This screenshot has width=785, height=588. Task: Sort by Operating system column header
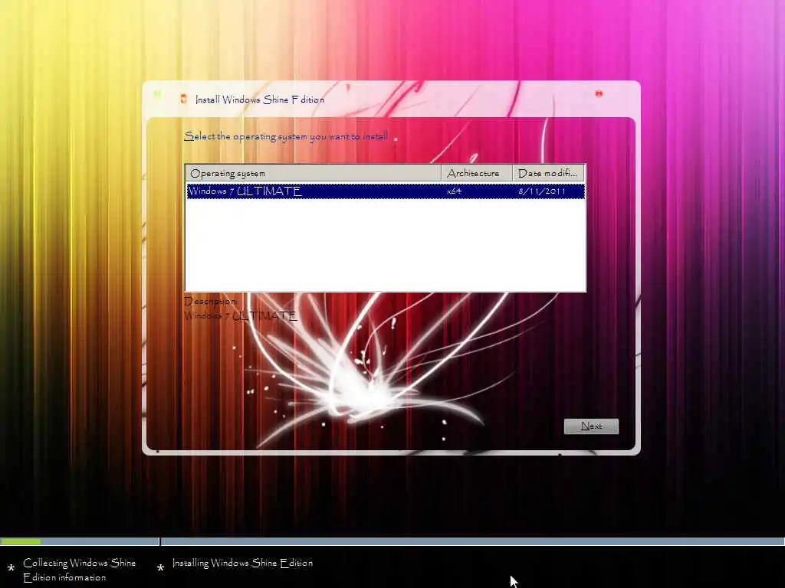pyautogui.click(x=313, y=173)
